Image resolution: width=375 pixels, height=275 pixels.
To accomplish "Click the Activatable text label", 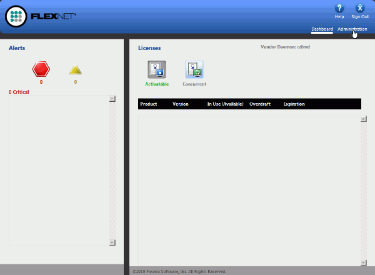I will pyautogui.click(x=157, y=84).
